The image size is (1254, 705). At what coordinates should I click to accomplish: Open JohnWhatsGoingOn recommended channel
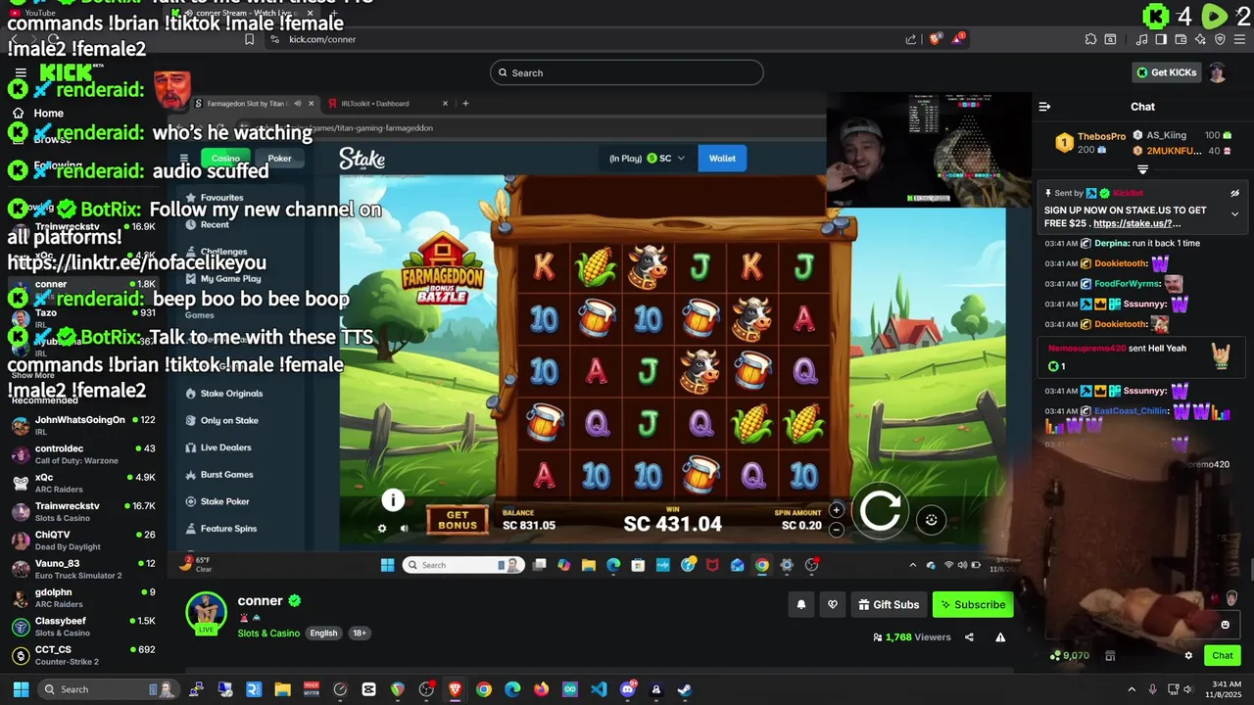[x=83, y=425]
